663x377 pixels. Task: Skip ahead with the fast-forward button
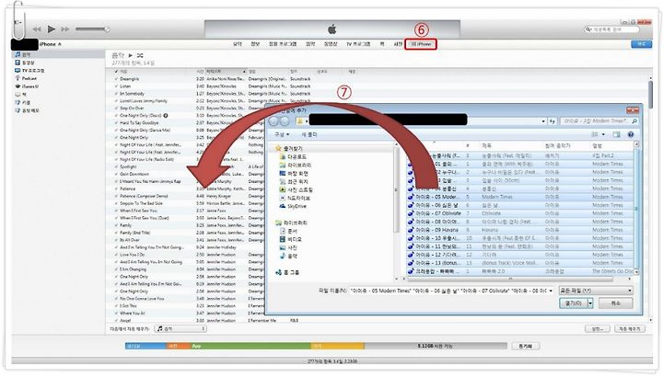point(65,29)
